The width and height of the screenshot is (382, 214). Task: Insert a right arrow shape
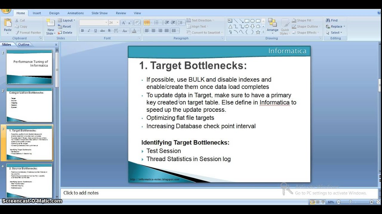(247, 26)
